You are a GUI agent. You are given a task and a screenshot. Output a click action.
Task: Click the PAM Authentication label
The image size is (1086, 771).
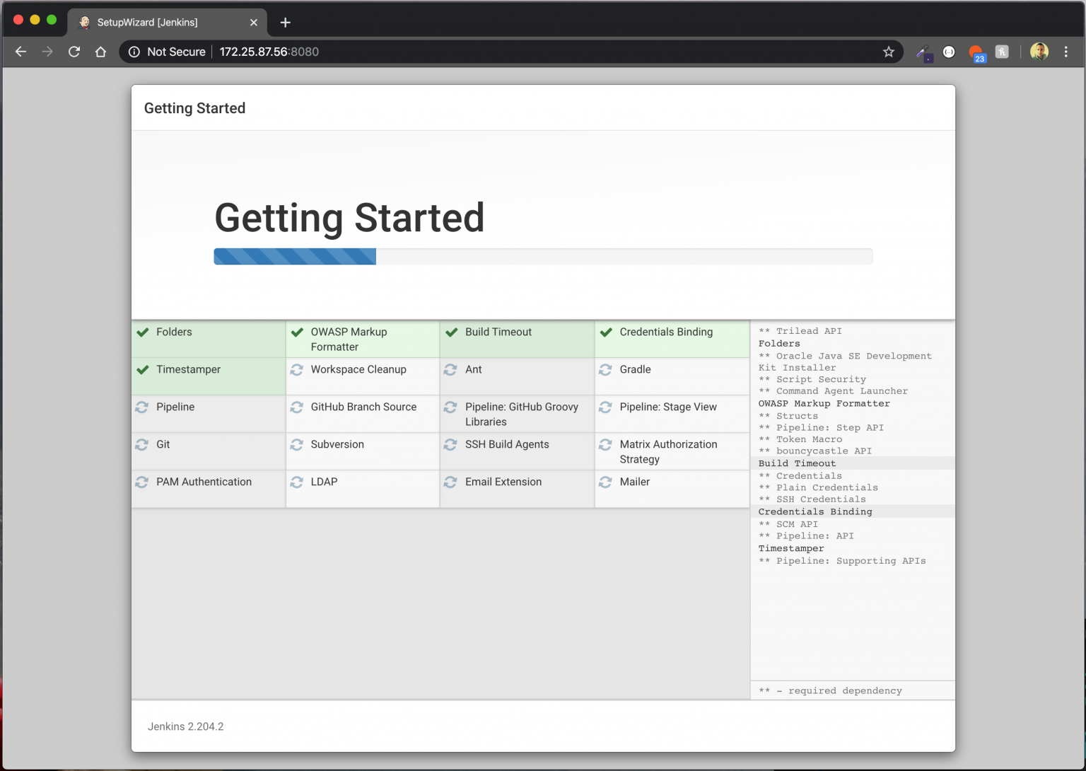pos(204,482)
